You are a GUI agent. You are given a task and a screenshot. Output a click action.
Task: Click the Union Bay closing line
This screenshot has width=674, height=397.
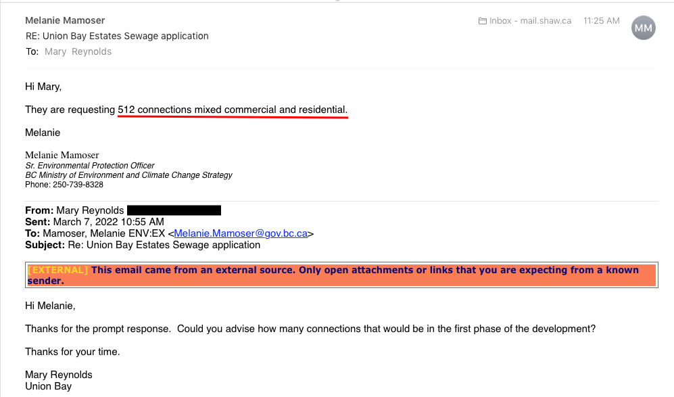click(48, 386)
